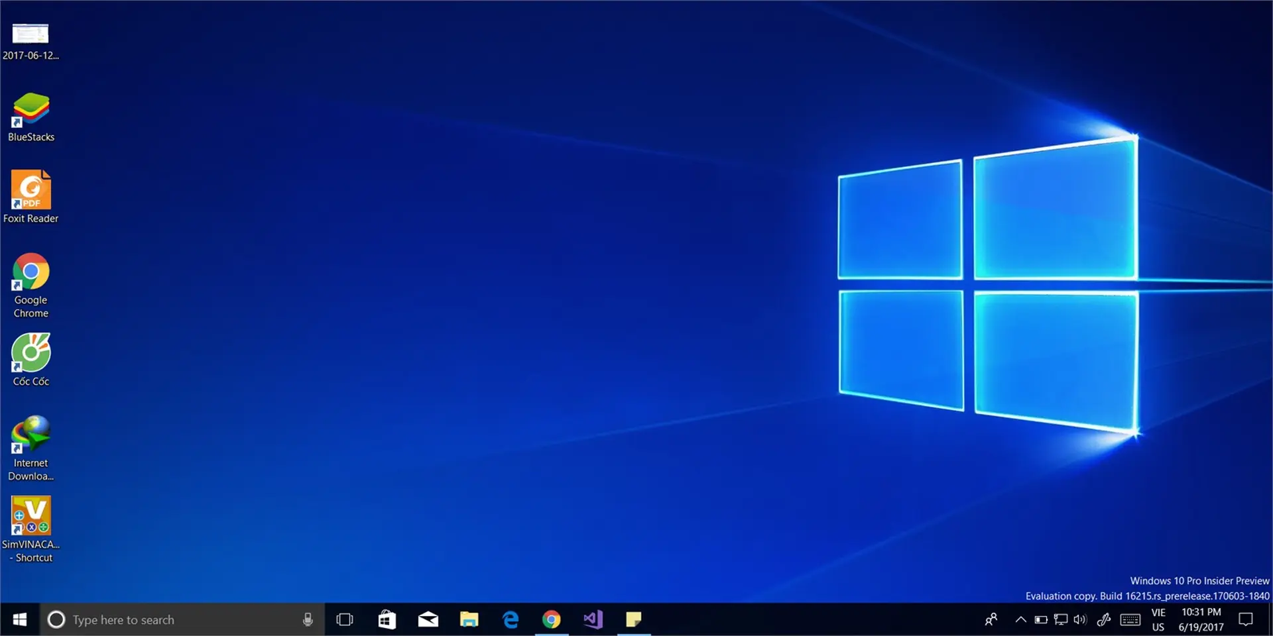The image size is (1273, 636).
Task: Open the volume control in the system tray
Action: point(1081,619)
